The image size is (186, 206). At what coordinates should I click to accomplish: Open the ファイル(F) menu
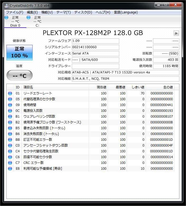tap(15, 12)
